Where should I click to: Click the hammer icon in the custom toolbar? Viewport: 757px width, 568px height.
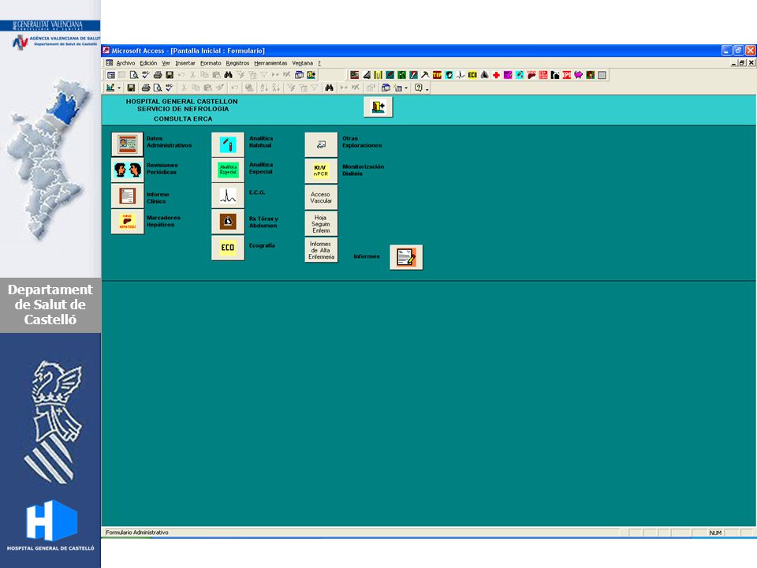pos(425,75)
